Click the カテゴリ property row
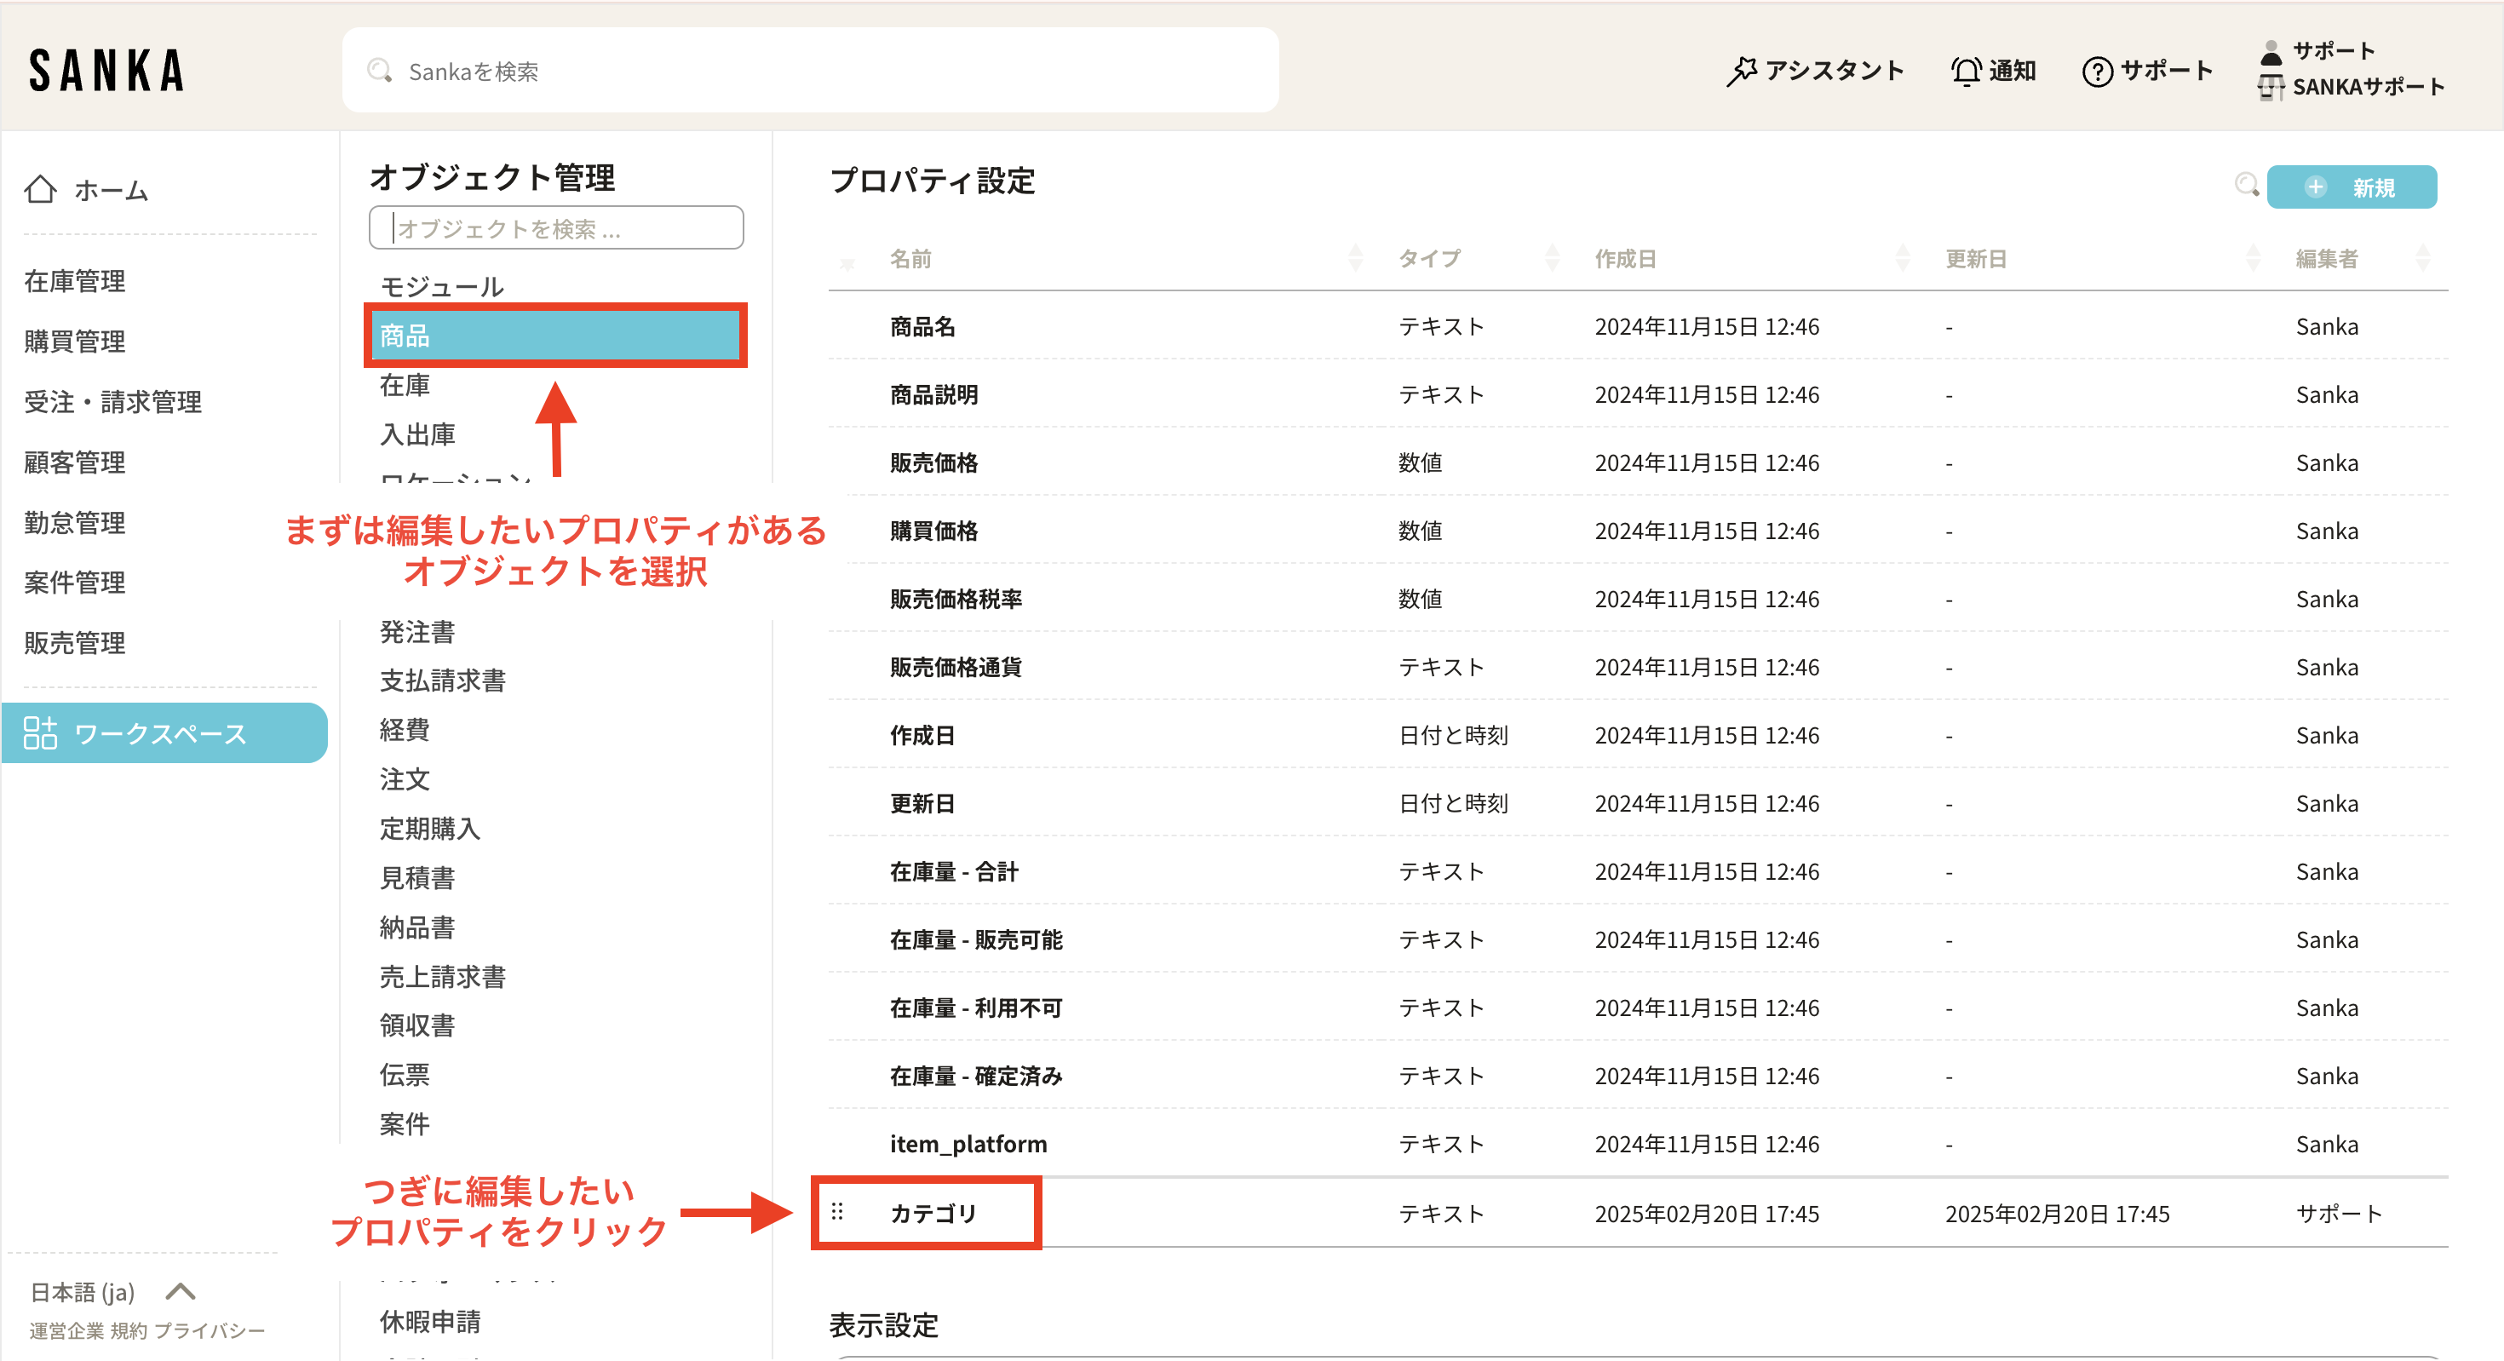The height and width of the screenshot is (1361, 2504). pos(933,1214)
